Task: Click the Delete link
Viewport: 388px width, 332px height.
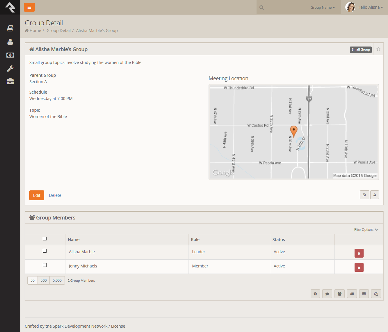Action: [55, 195]
